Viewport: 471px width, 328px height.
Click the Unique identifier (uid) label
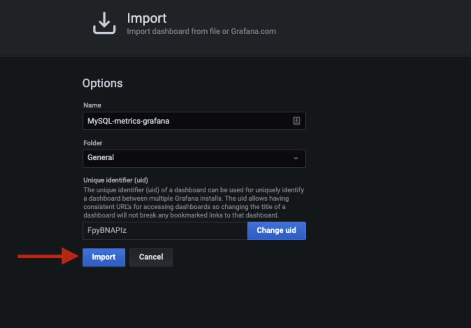click(x=116, y=180)
